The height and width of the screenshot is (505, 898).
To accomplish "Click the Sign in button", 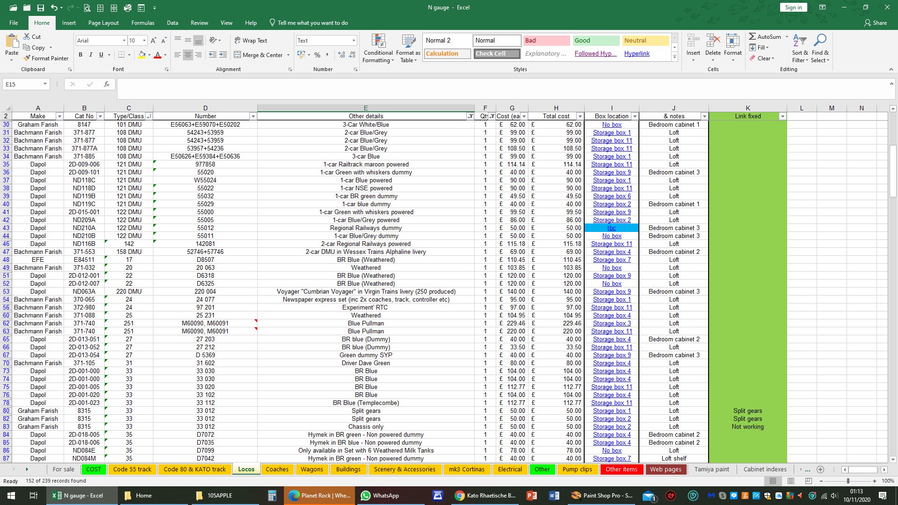I will 793,7.
